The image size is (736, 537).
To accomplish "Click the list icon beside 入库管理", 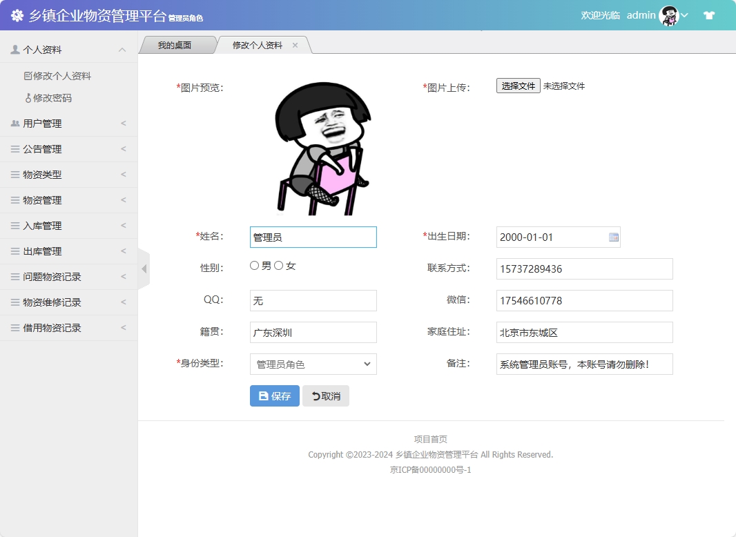I will 15,225.
